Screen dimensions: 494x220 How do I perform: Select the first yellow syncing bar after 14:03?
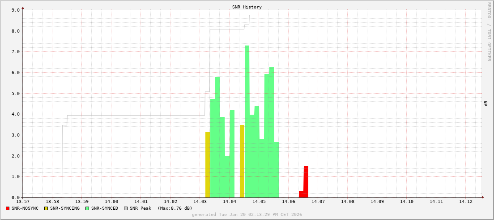[x=208, y=165]
